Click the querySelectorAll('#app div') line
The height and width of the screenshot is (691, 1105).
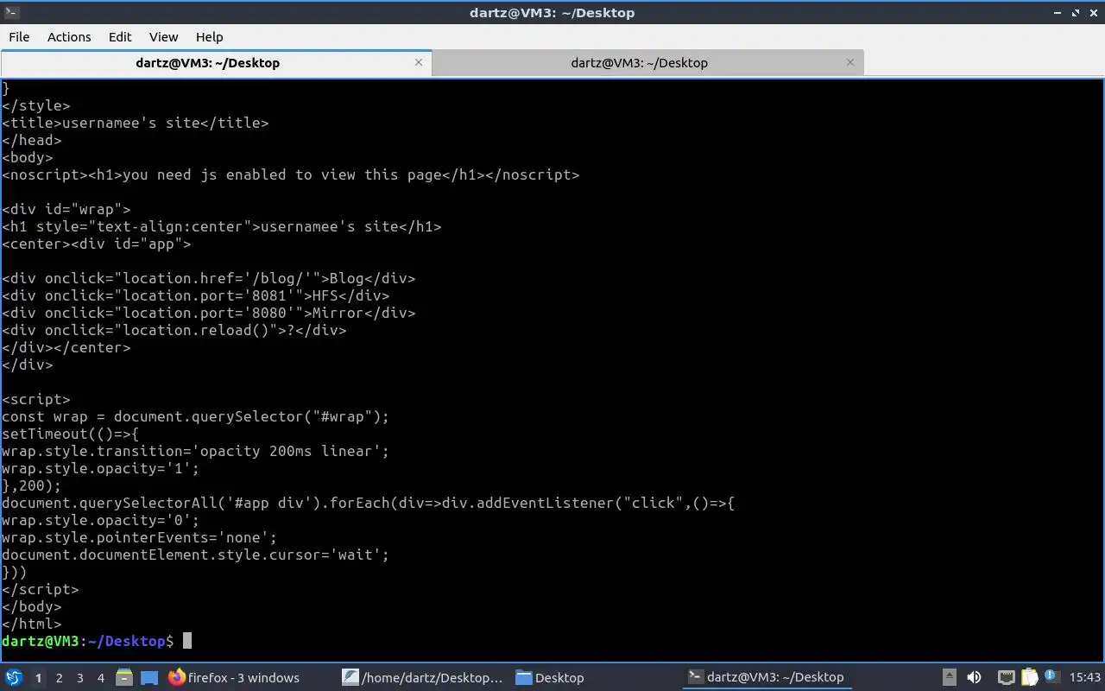(x=368, y=503)
